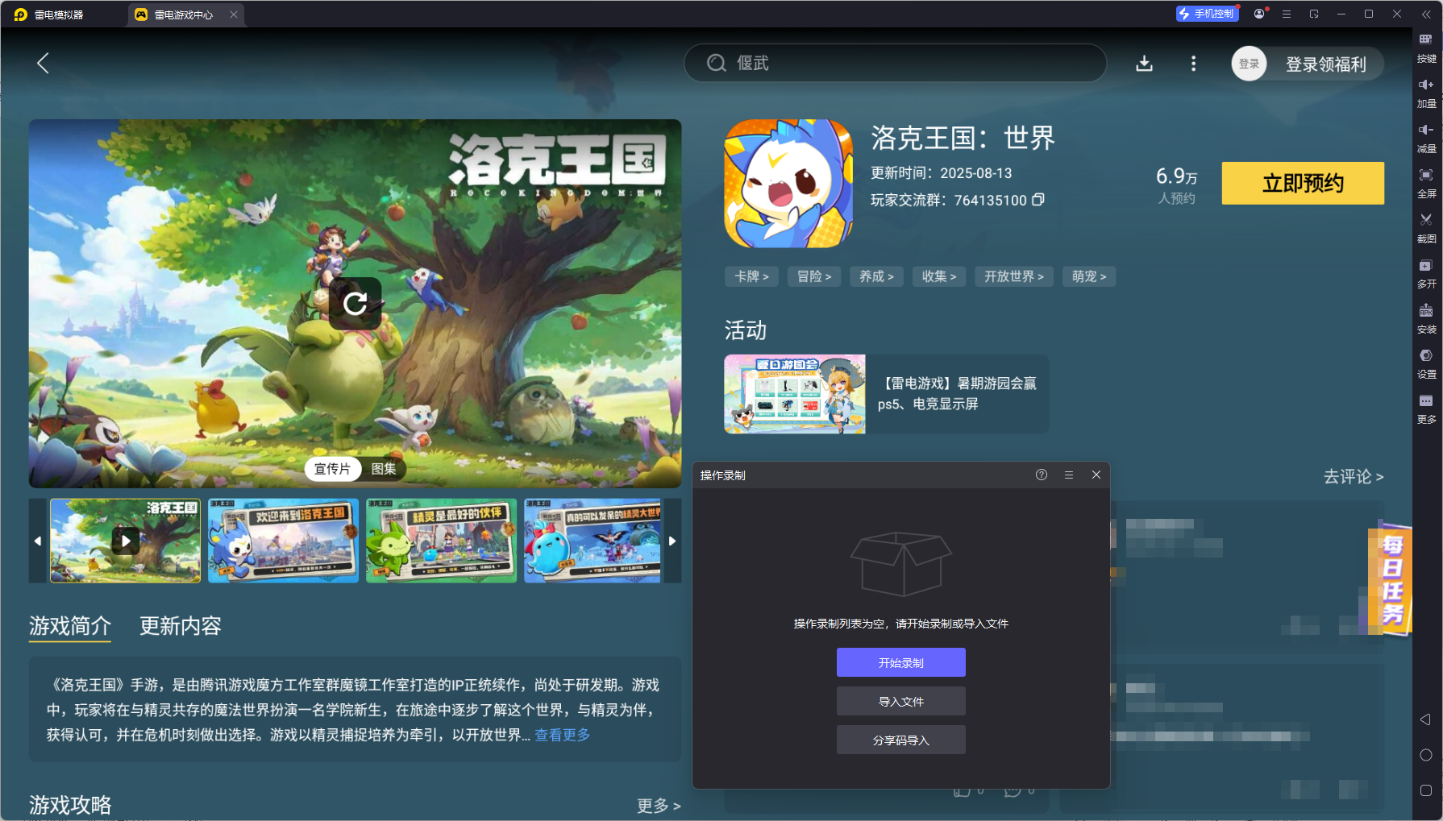
Task: Close the 雷电游戏中心 tab
Action: 234,15
